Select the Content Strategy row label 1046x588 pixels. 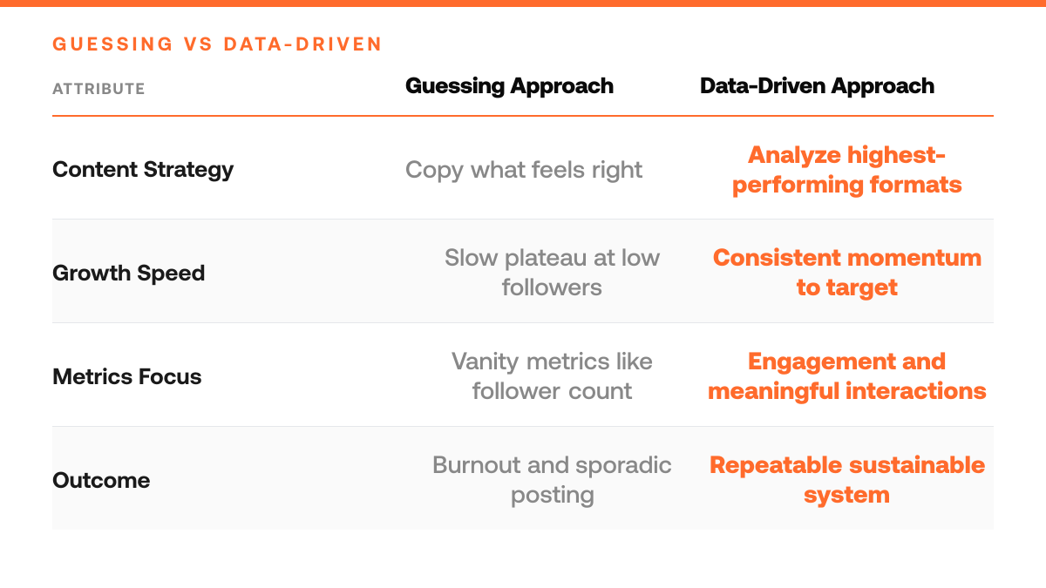tap(143, 169)
